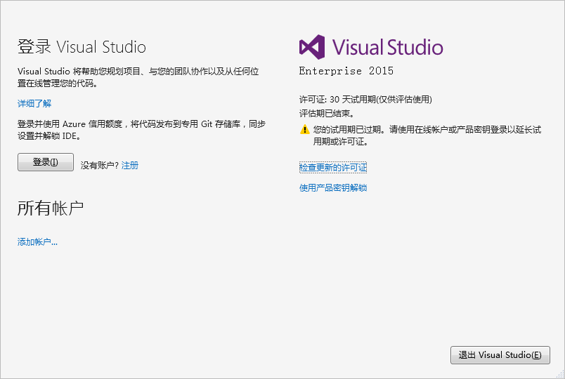Click the 许可证: 30 天试用期 license text
565x379 pixels.
pyautogui.click(x=365, y=100)
